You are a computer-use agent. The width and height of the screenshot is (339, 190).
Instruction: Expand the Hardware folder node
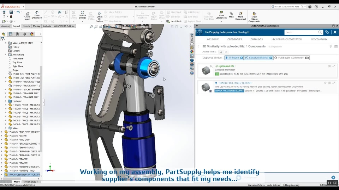(x=6, y=101)
